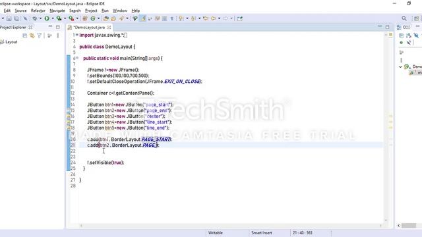The width and height of the screenshot is (422, 237).
Task: Click the Project Explorer tab title
Action: pos(13,28)
